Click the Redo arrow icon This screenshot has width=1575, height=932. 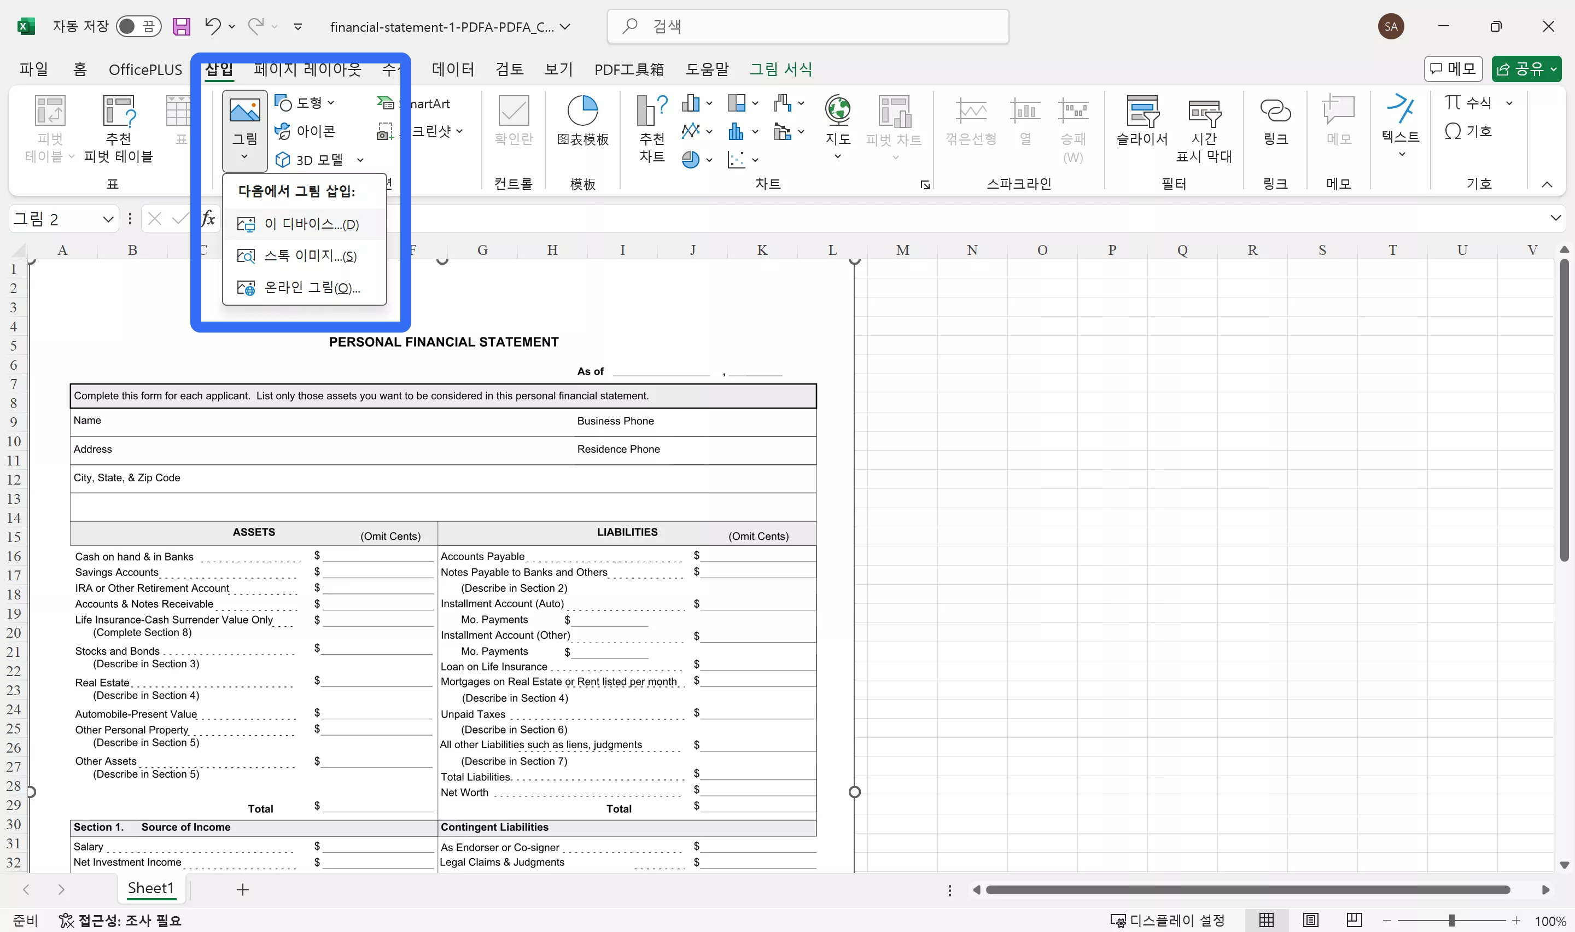click(255, 26)
